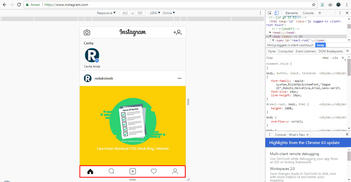
Task: Show more Styles pane tabs chevron
Action: (x=347, y=51)
